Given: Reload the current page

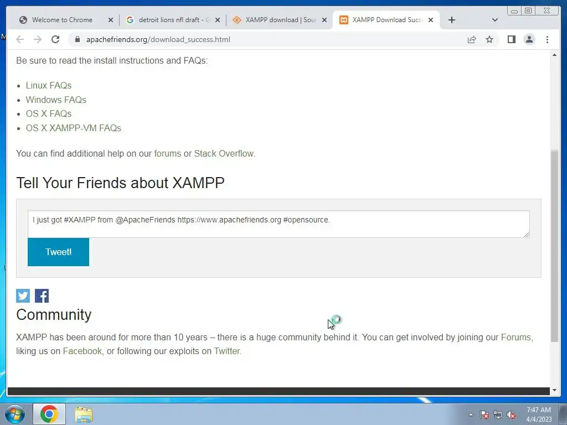Looking at the screenshot, I should pyautogui.click(x=55, y=39).
